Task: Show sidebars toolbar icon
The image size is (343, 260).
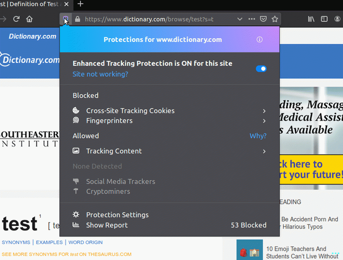Action: [x=324, y=19]
